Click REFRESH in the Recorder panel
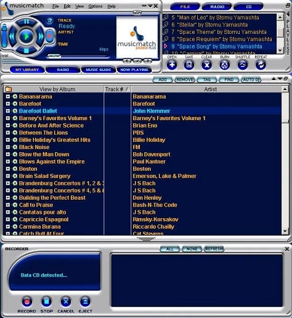Screen dimensions: 292x318 click(x=214, y=249)
